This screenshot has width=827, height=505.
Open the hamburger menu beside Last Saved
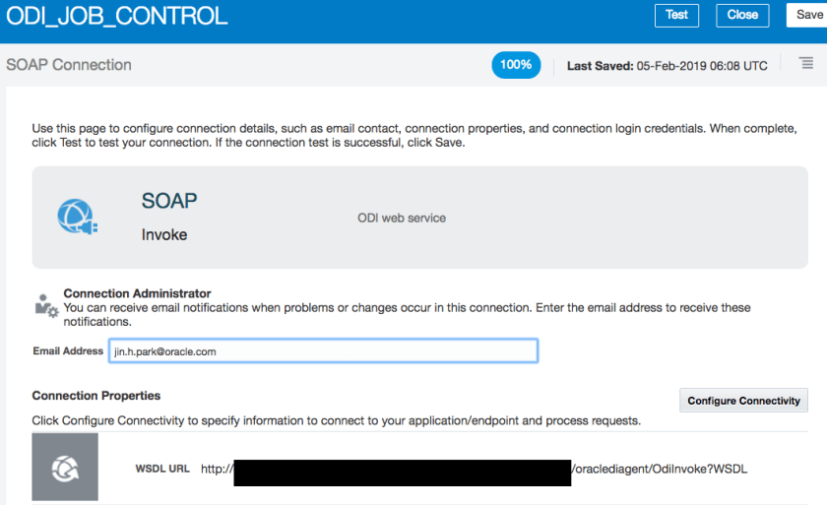point(803,64)
